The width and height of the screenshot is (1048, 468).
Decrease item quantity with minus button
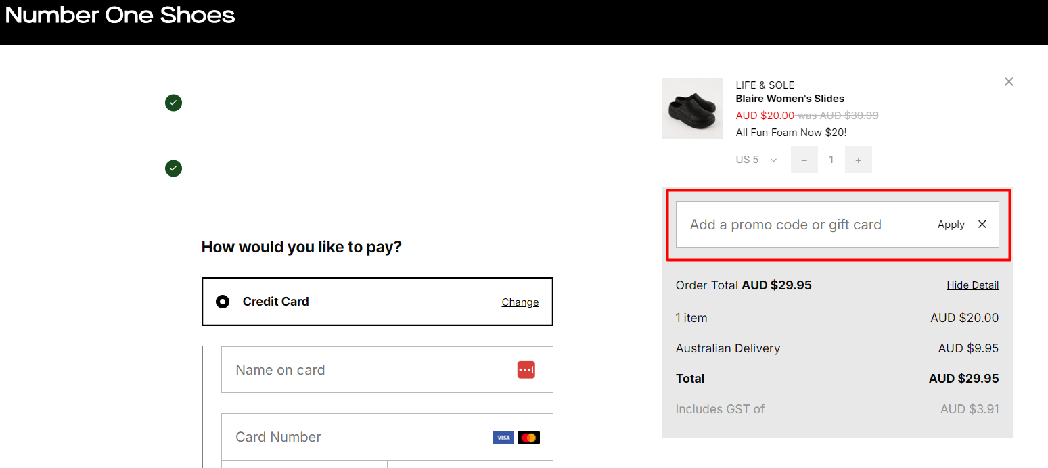pos(804,160)
